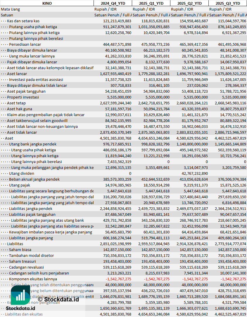Select the 2025_Q2_YTD column header
Image resolution: width=247 pixels, height=317 pixels.
pyautogui.click(x=189, y=4)
